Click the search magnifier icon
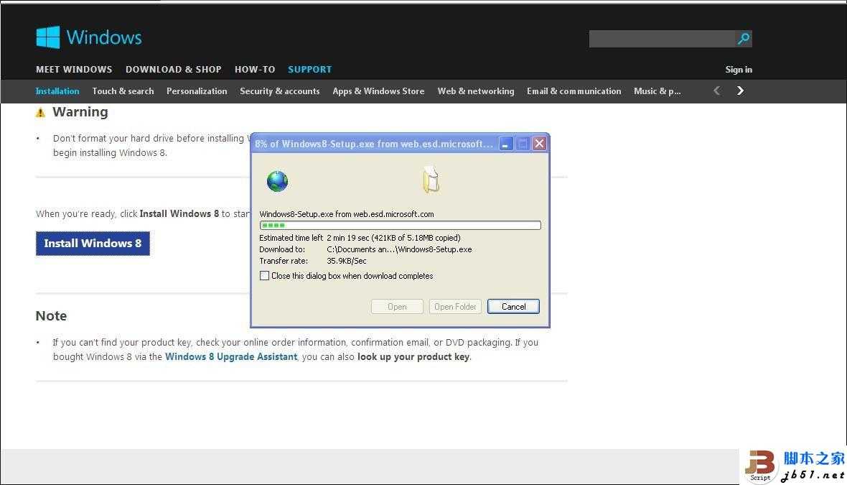Screen dimensions: 847x485 coord(744,38)
